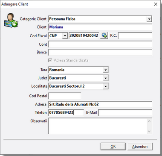Screen dimensions: 162x156
Task: Click the fiscal code number field
Action: [84, 35]
